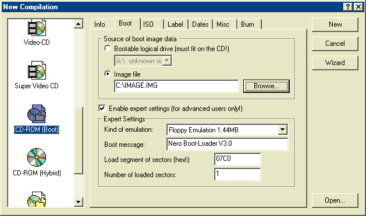Click the Browse... button
This screenshot has width=366, height=216.
266,86
